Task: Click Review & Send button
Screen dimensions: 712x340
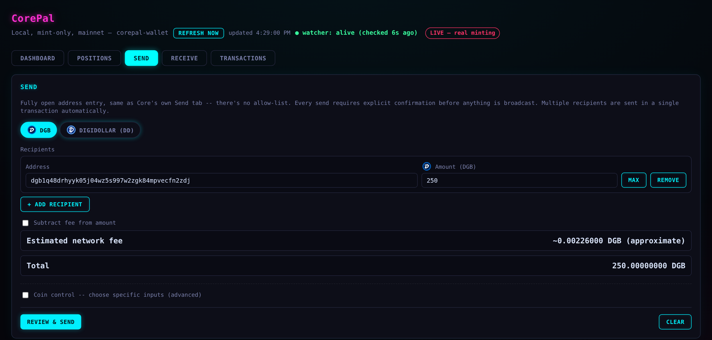Action: [x=51, y=322]
